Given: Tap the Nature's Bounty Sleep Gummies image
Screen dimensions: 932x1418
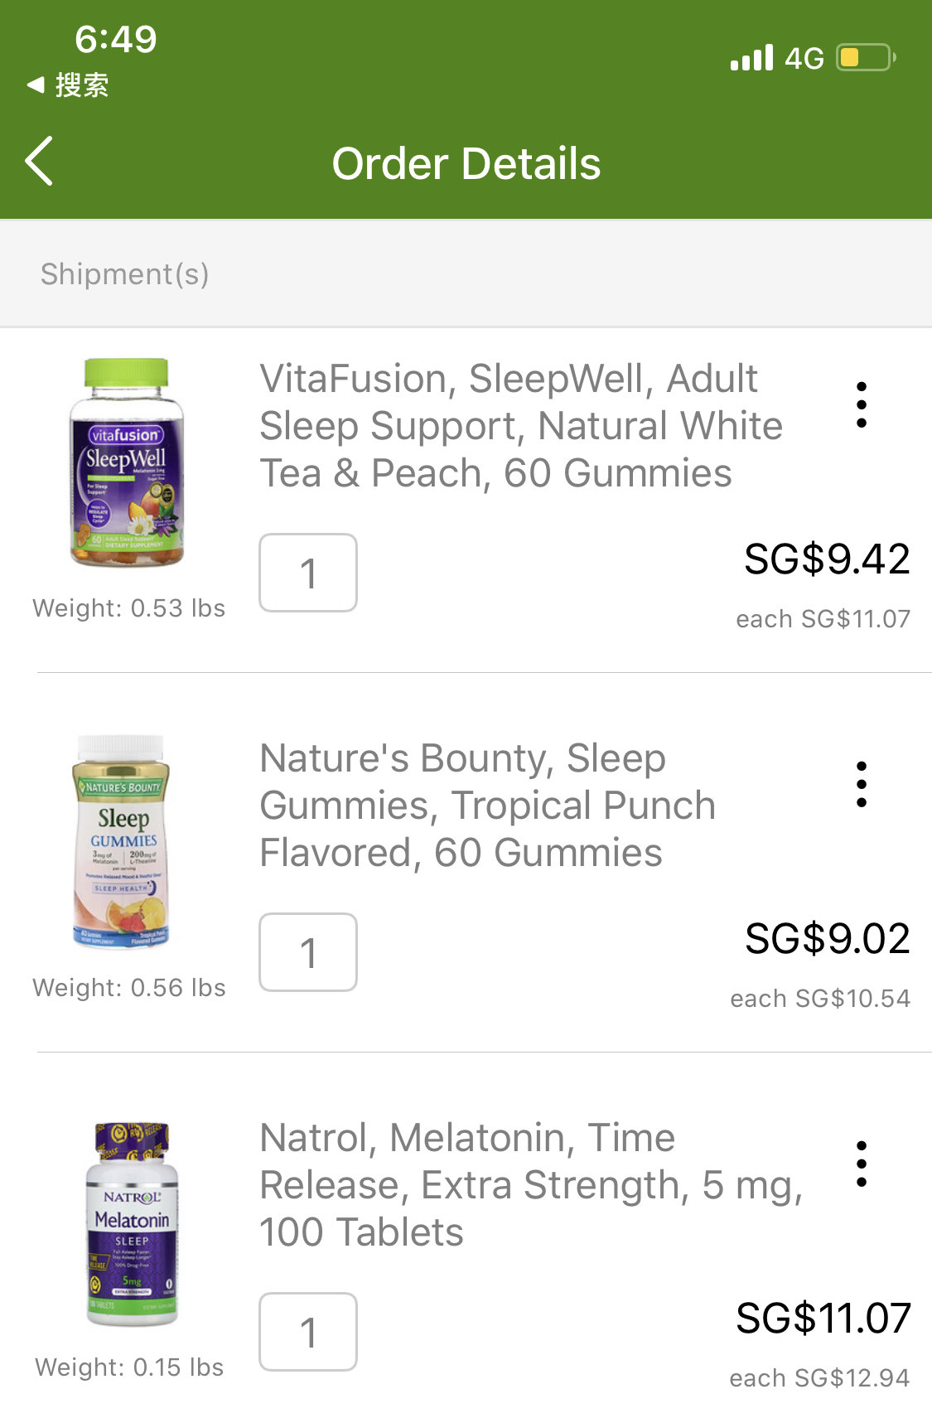Looking at the screenshot, I should coord(123,841).
